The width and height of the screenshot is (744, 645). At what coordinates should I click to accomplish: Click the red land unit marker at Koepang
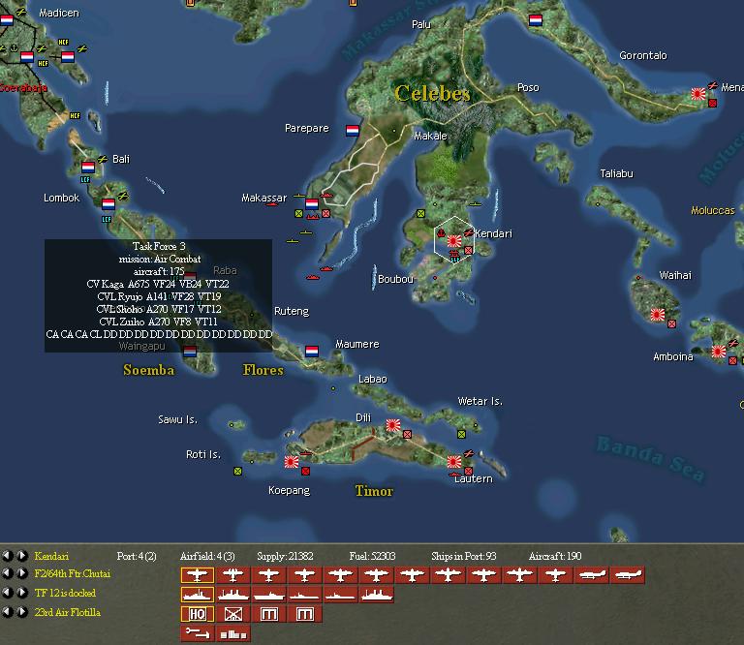[305, 471]
